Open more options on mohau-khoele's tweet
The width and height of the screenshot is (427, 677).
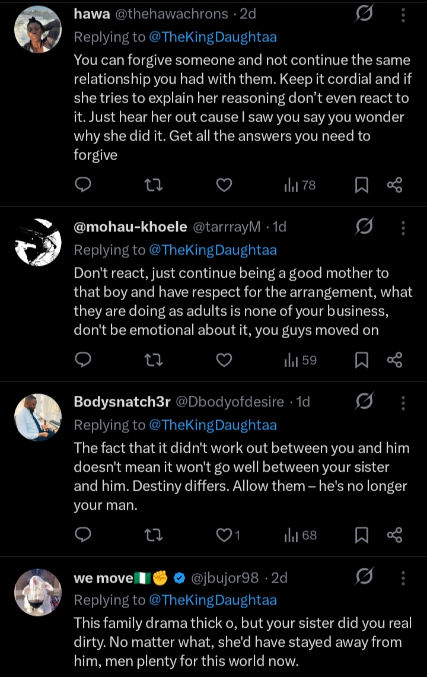tap(403, 228)
